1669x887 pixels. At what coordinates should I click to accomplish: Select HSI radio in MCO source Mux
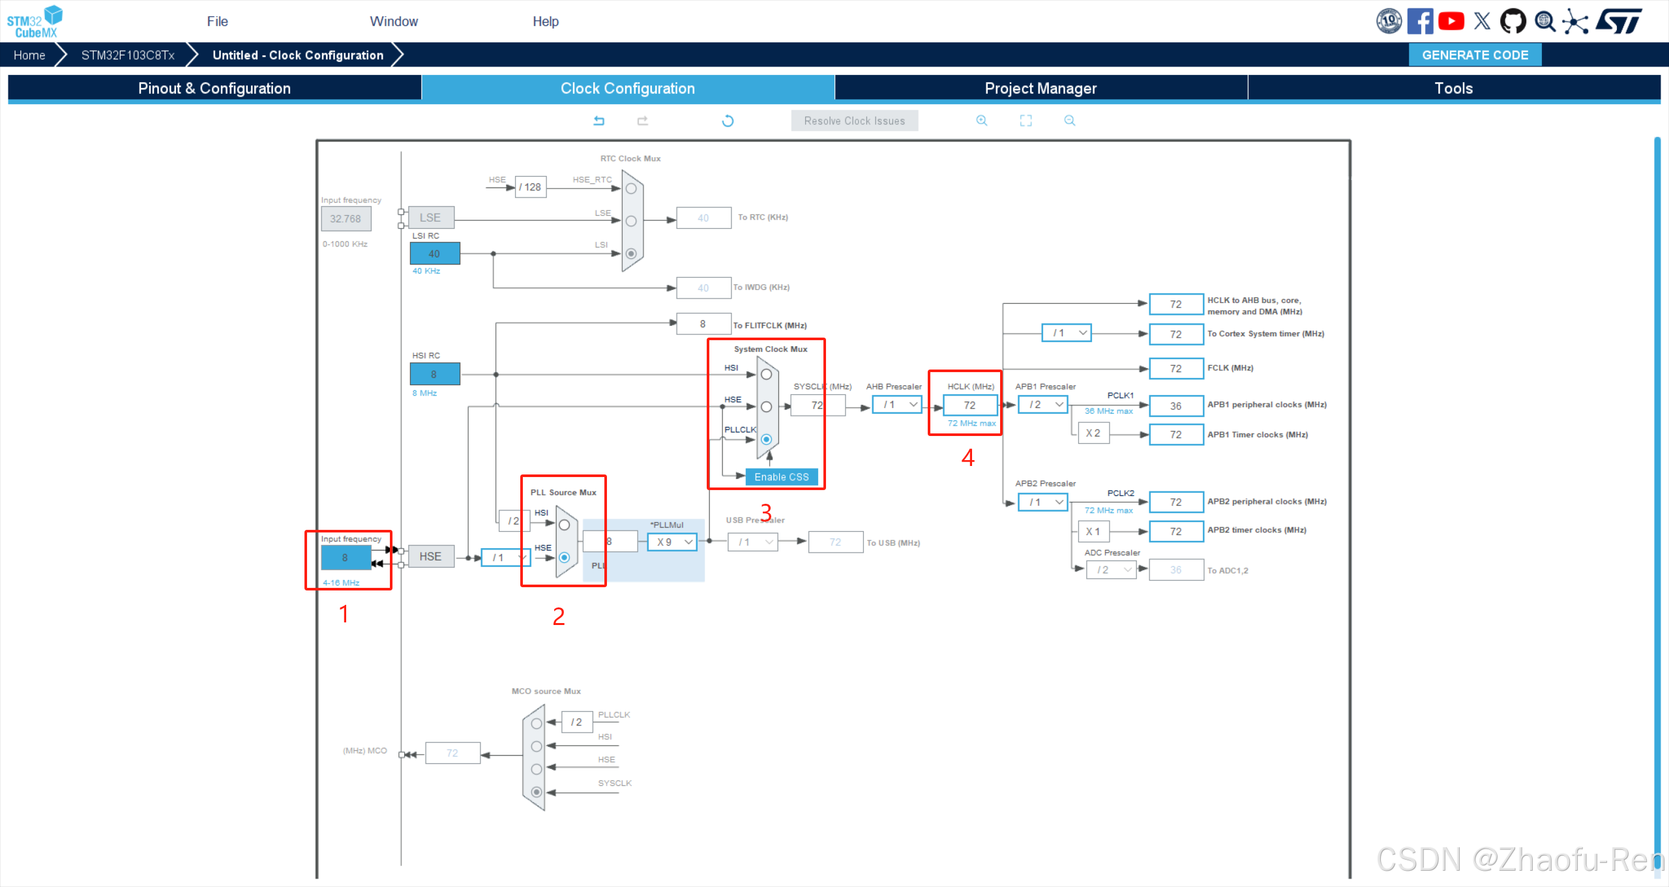(537, 746)
